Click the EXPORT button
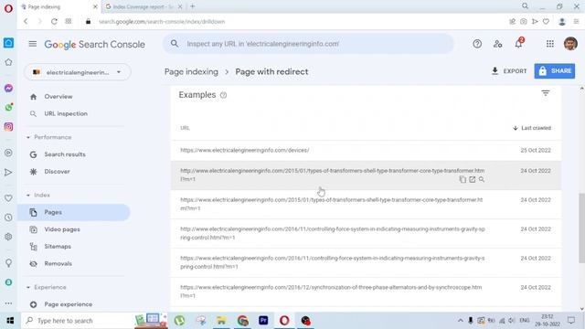Viewport: 585px width, 329px height. tap(509, 71)
